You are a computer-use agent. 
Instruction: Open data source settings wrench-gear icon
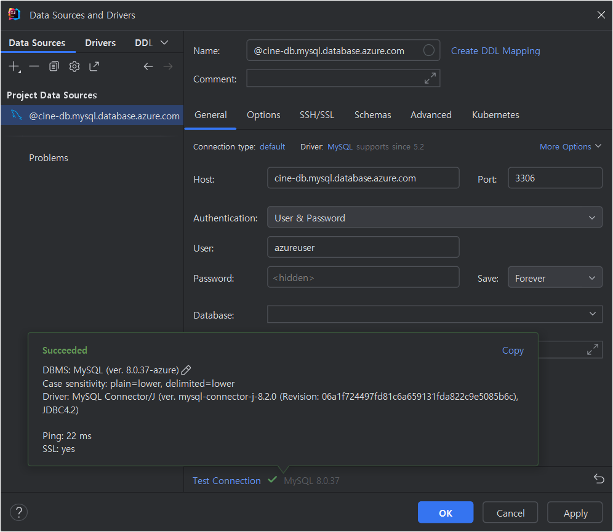pos(74,66)
